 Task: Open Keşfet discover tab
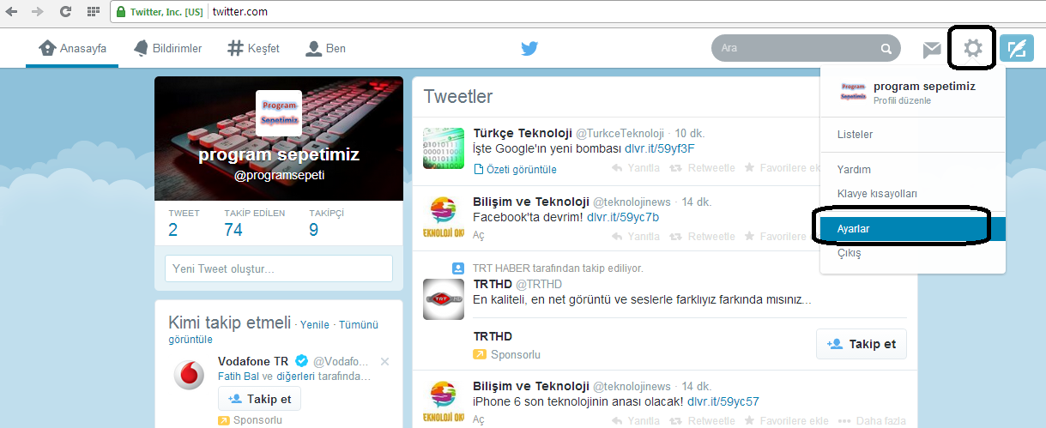253,49
